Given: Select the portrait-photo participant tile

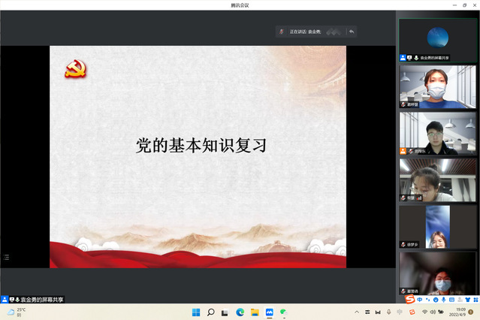Looking at the screenshot, I should [x=437, y=227].
